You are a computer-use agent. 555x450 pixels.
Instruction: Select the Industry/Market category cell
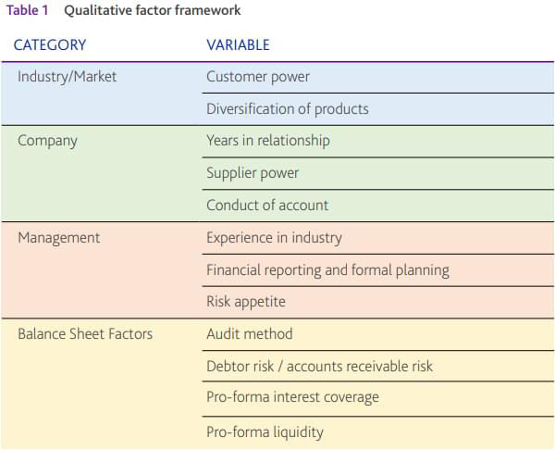(68, 77)
